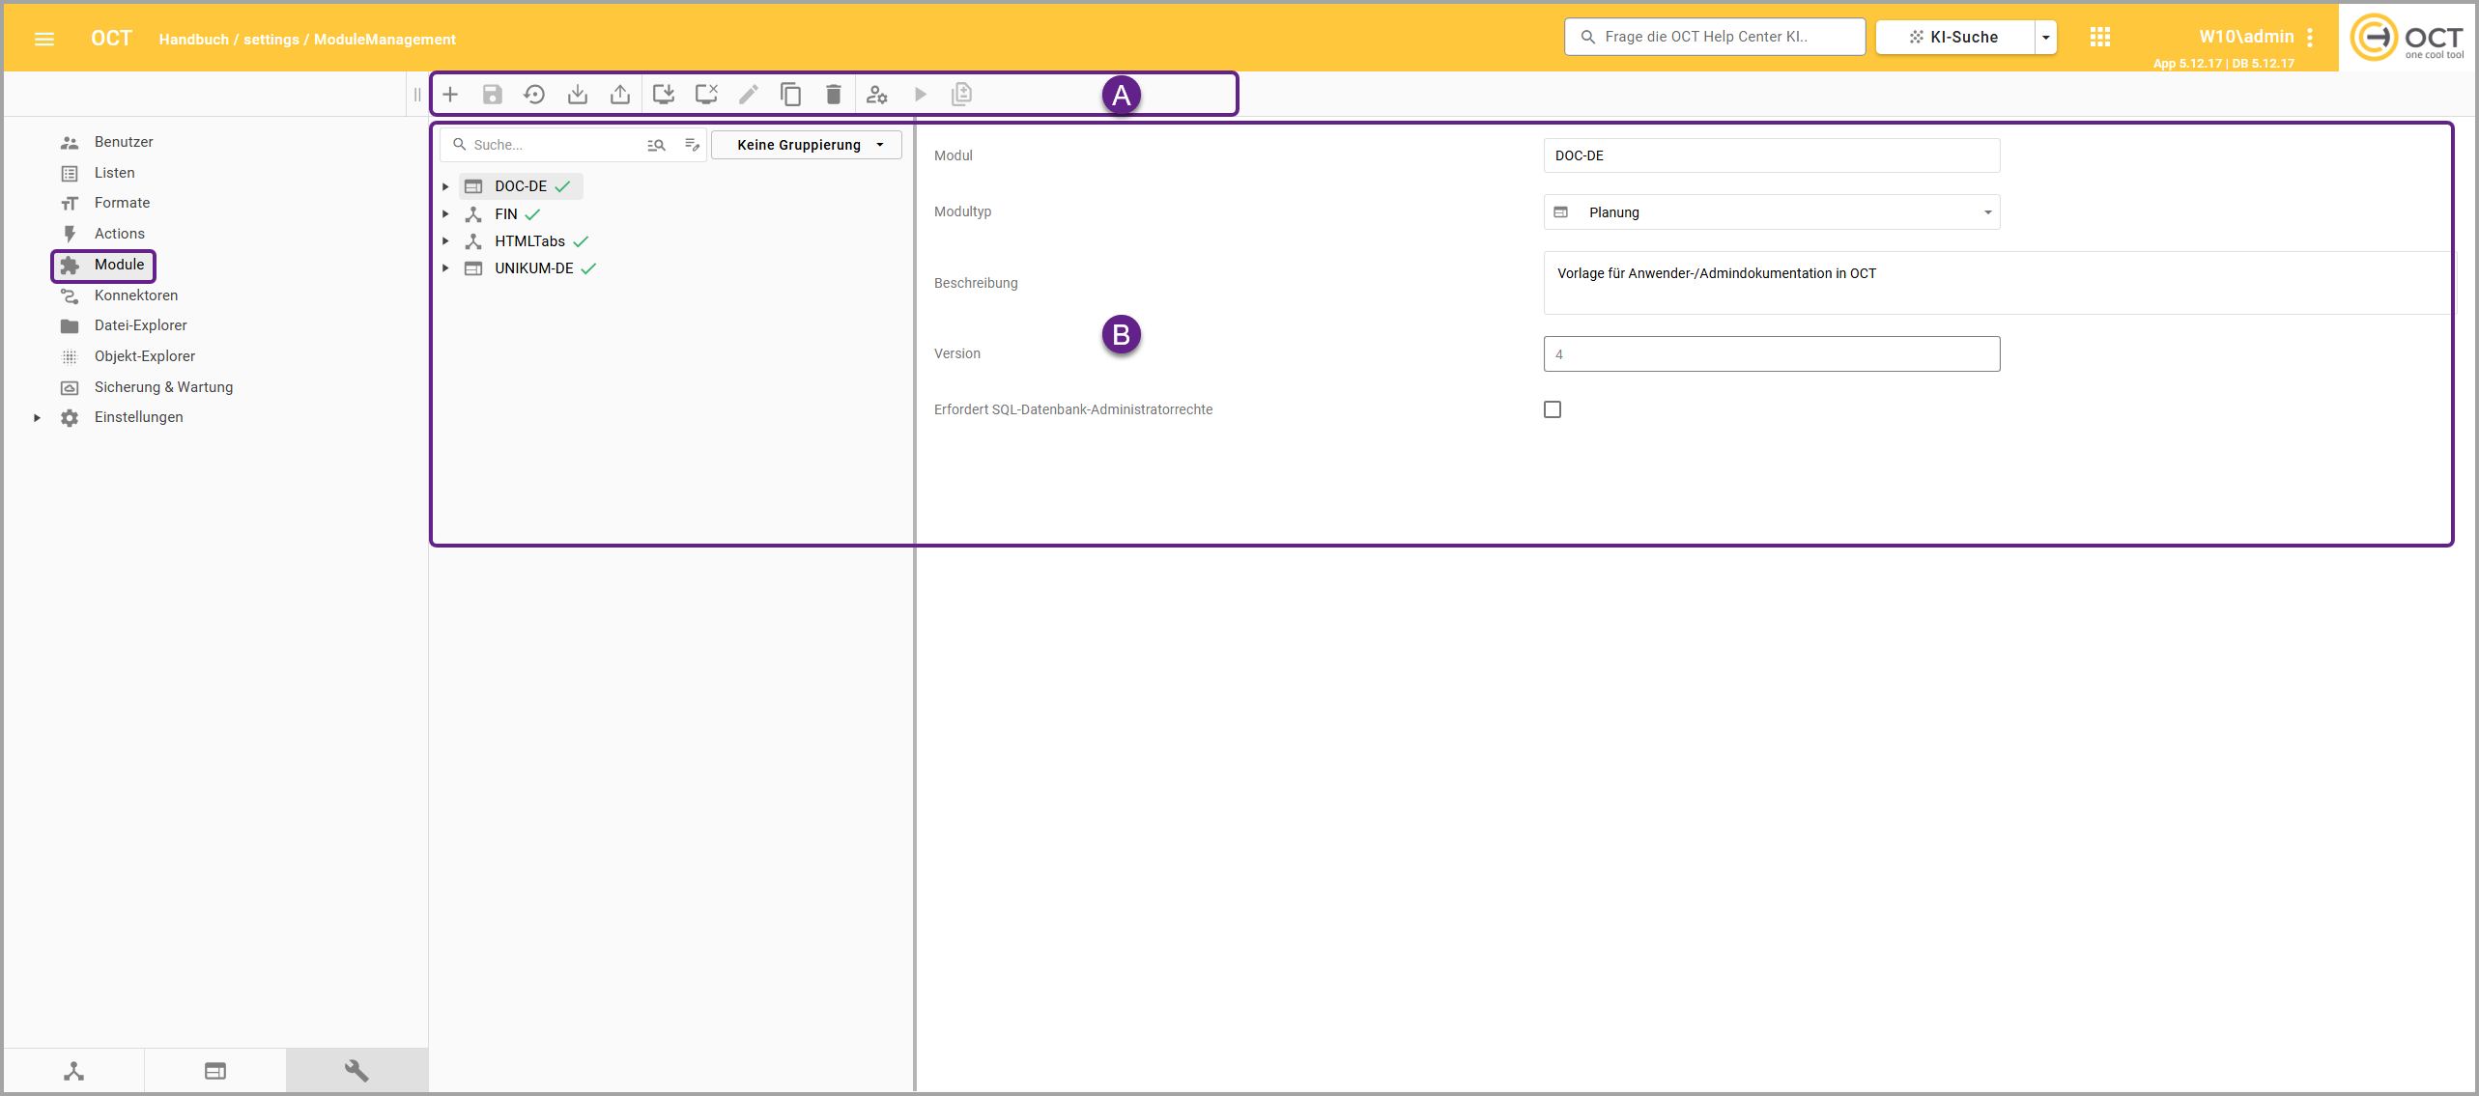Expand the Einstellungen sidebar entry
2479x1096 pixels.
[37, 417]
